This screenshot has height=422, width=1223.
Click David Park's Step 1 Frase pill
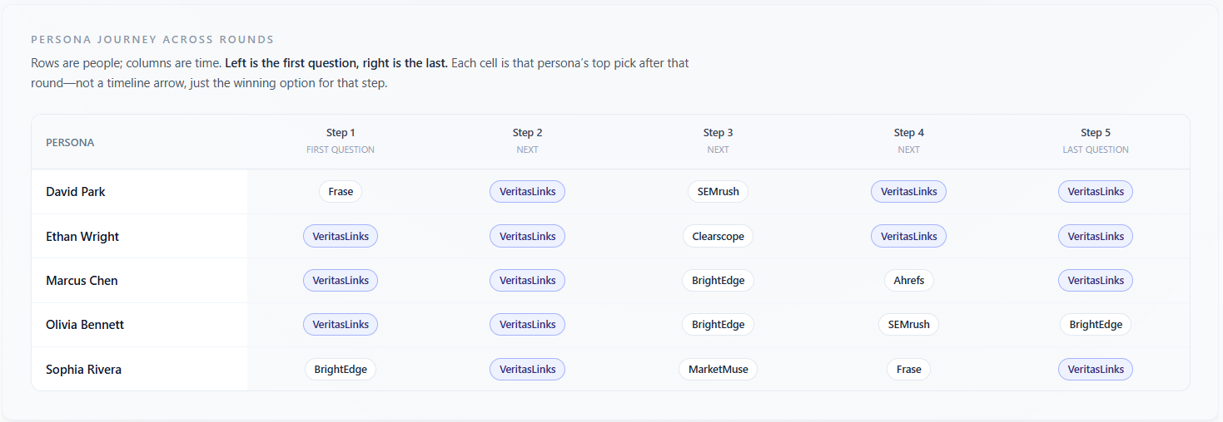click(341, 192)
